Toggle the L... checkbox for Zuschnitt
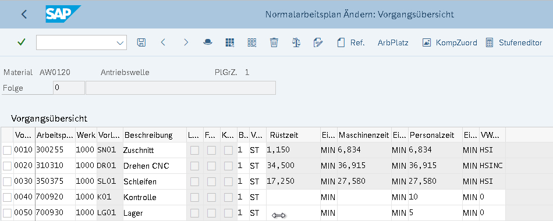 (x=194, y=150)
